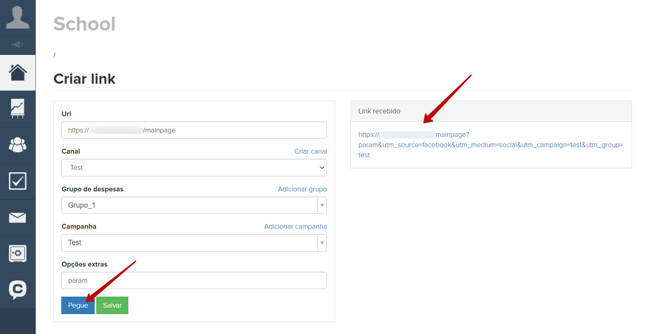Open the chat bubble icon in sidebar

pyautogui.click(x=17, y=290)
